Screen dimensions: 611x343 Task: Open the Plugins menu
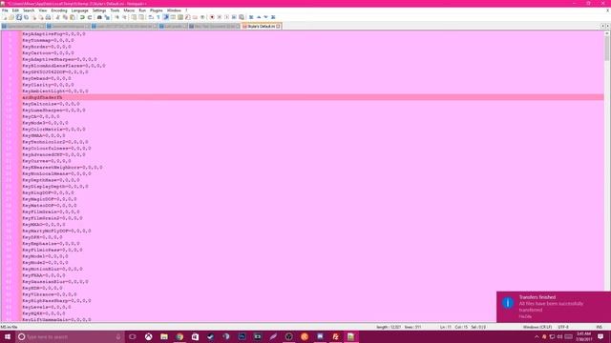tap(157, 10)
